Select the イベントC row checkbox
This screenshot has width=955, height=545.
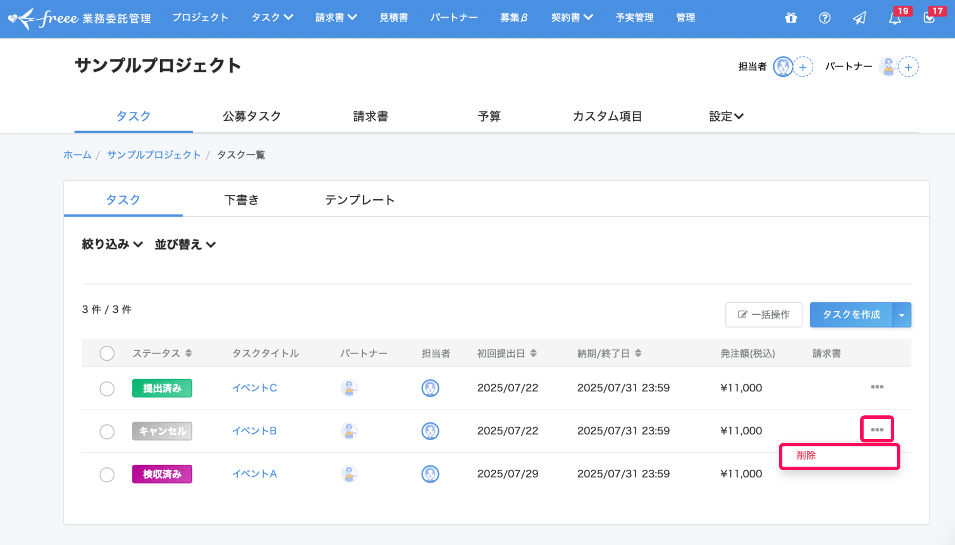[107, 388]
